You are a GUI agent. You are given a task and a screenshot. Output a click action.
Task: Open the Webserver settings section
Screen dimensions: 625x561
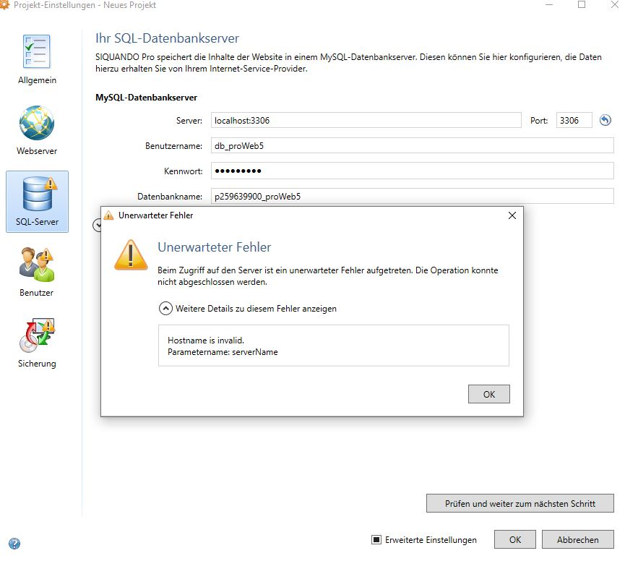coord(37,130)
